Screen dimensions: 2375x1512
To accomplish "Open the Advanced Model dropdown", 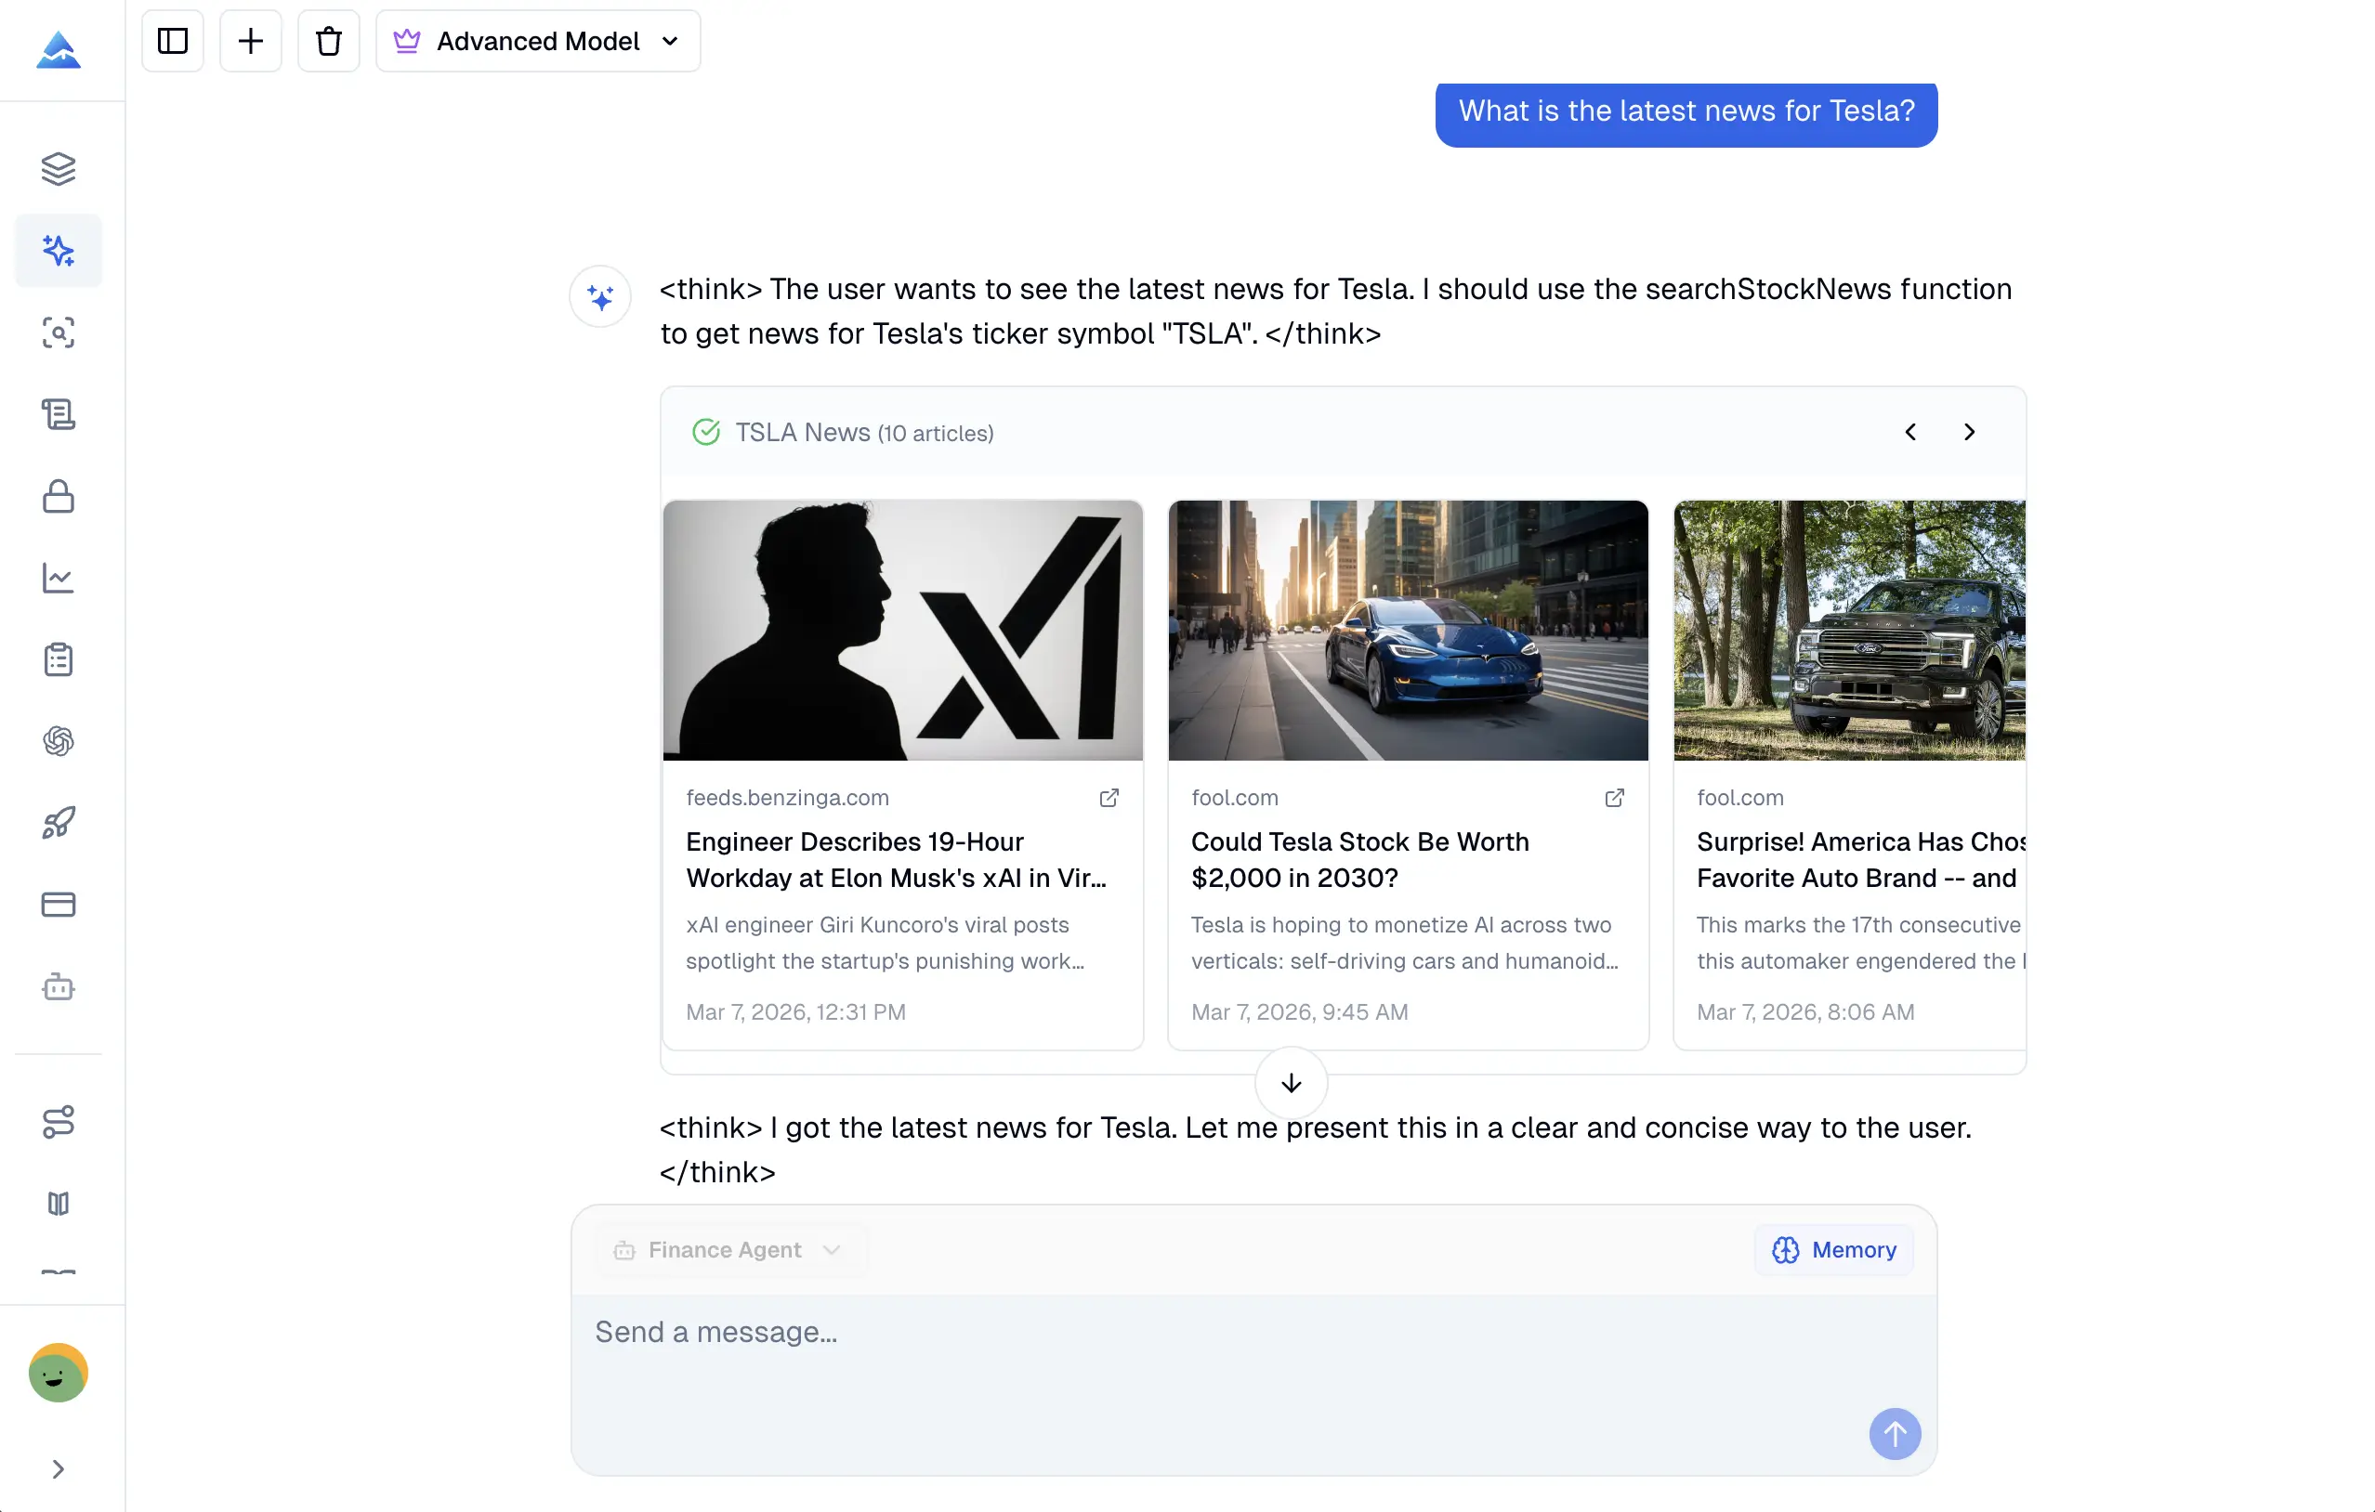I will (x=537, y=42).
